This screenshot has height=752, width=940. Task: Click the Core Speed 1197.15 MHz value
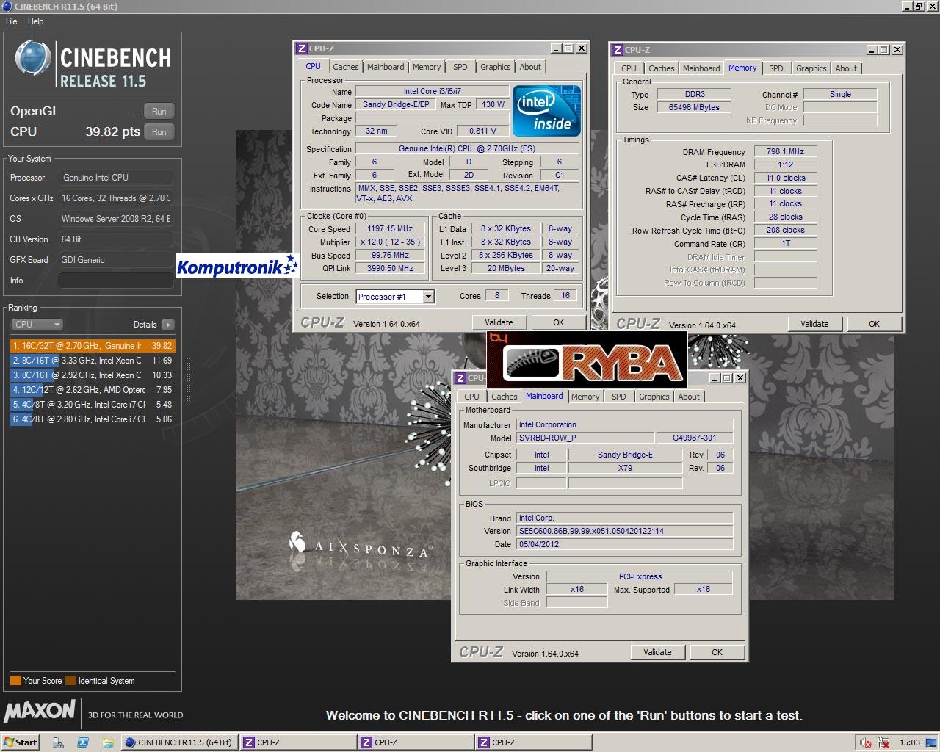coord(390,228)
